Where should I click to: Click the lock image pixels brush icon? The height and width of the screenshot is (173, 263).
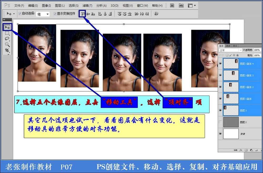[x=230, y=55]
